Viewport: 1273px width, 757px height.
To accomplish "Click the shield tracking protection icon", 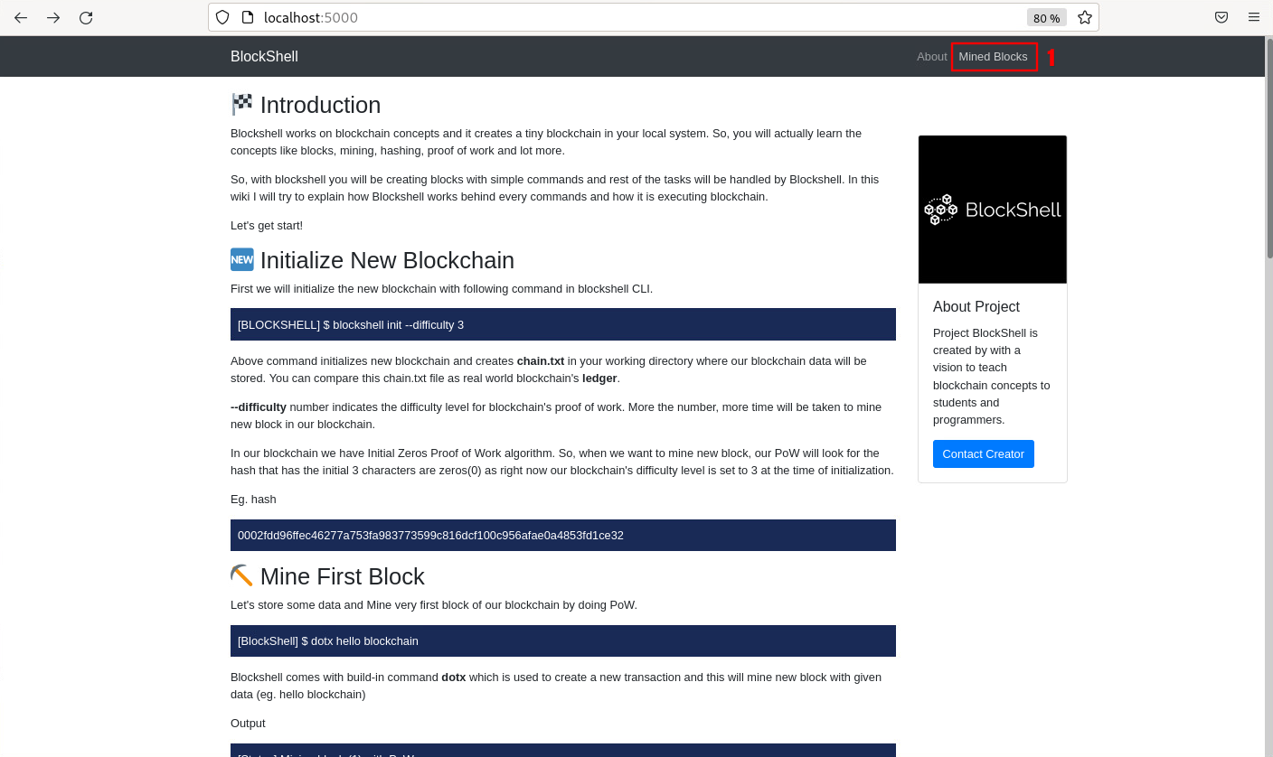I will click(222, 17).
